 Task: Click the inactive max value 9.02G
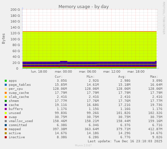[x=157, y=137]
